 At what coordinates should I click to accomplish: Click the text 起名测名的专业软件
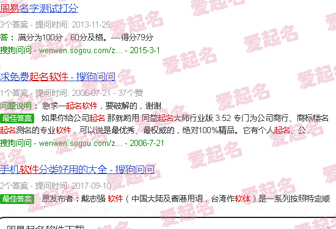pos(35,130)
